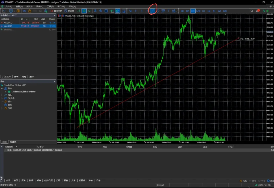274x188 pixels.
Task: Select the H1 timeframe button
Action: (203, 11)
